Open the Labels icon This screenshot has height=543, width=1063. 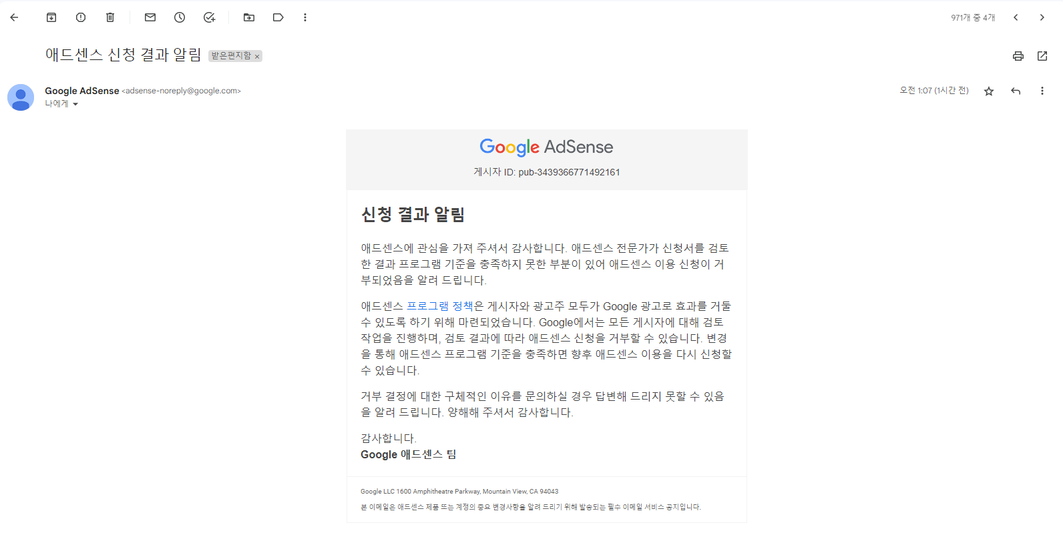click(x=278, y=17)
